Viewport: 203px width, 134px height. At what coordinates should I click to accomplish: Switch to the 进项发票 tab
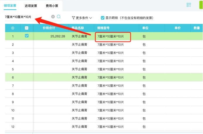tap(30, 6)
